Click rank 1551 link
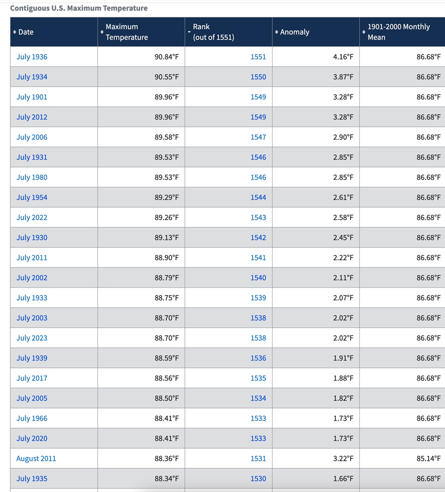Screen dimensions: 445x492 pyautogui.click(x=258, y=57)
